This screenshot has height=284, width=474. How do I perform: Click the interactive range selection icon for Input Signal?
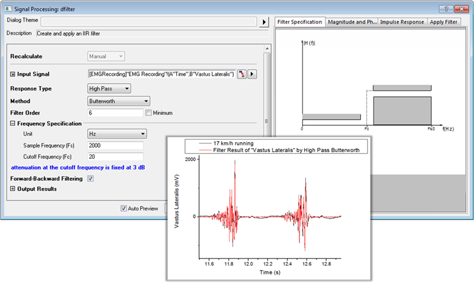click(241, 75)
